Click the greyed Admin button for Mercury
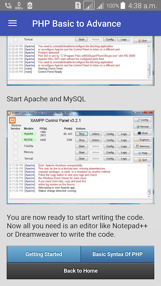Image resolution: width=161 pixels, height=286 pixels. [96, 152]
